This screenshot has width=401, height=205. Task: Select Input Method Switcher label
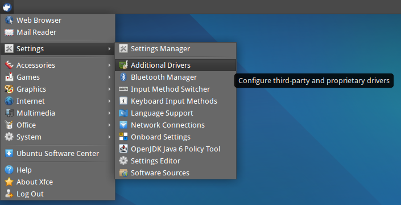[170, 89]
